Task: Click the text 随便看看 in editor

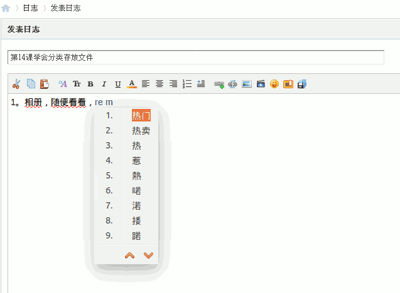Action: point(68,103)
